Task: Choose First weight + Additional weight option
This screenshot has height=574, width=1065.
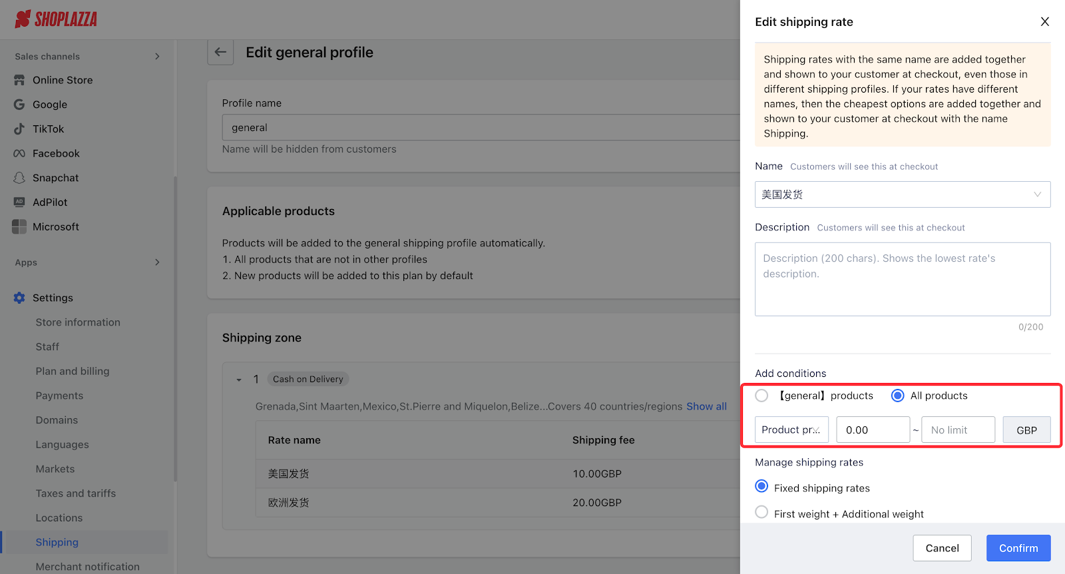Action: [761, 513]
